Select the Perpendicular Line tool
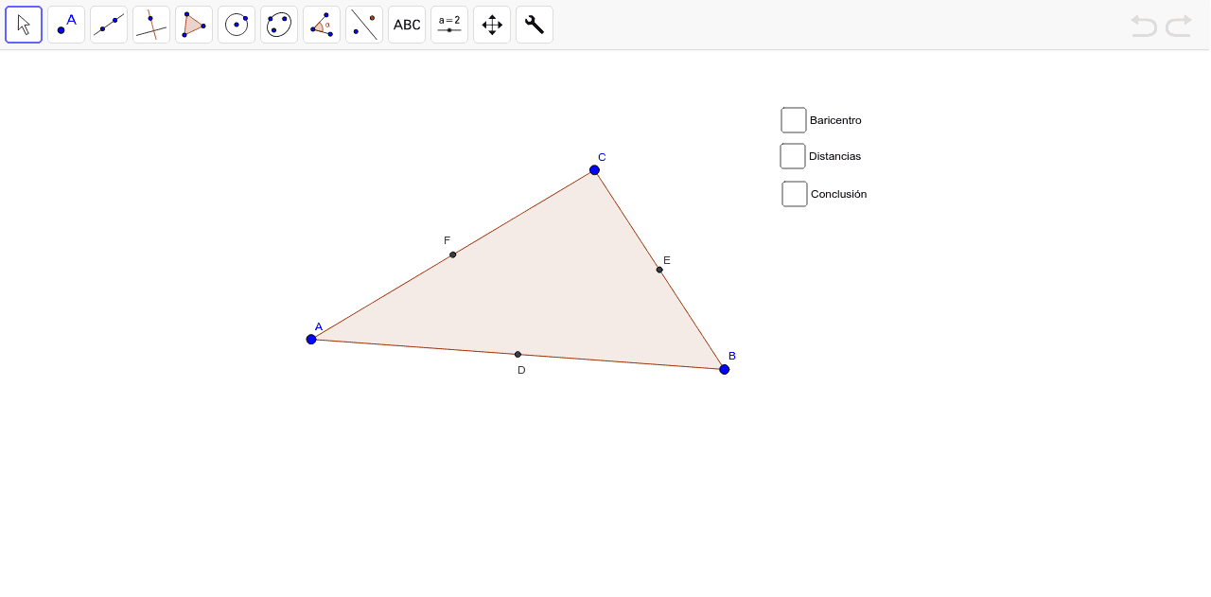Viewport: 1211px width, 597px height. click(151, 25)
